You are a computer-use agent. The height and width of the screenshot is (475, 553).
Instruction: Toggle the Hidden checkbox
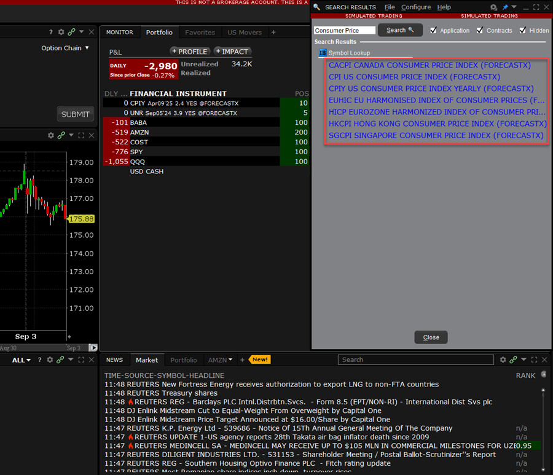tap(523, 30)
